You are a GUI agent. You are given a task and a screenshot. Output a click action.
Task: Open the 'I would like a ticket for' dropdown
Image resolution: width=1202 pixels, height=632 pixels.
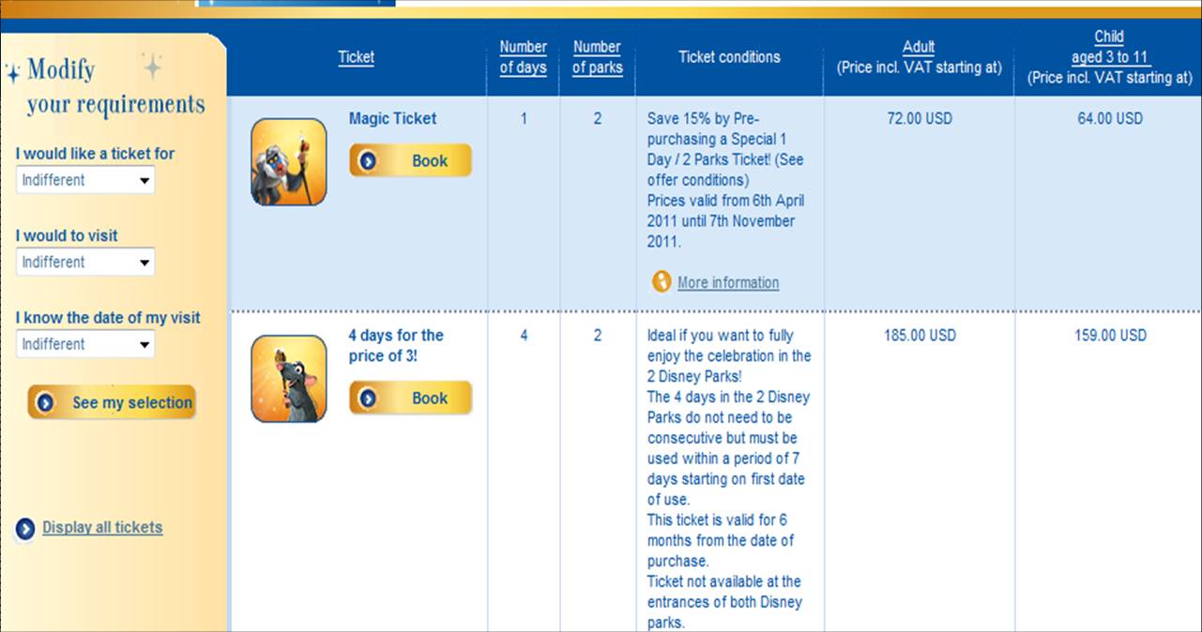pos(85,180)
